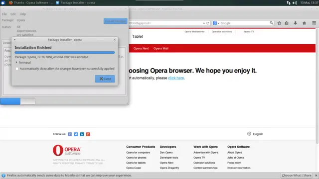Screen dimensions: 319x179
Task: Open Firefox hamburger menu
Action: point(314,23)
